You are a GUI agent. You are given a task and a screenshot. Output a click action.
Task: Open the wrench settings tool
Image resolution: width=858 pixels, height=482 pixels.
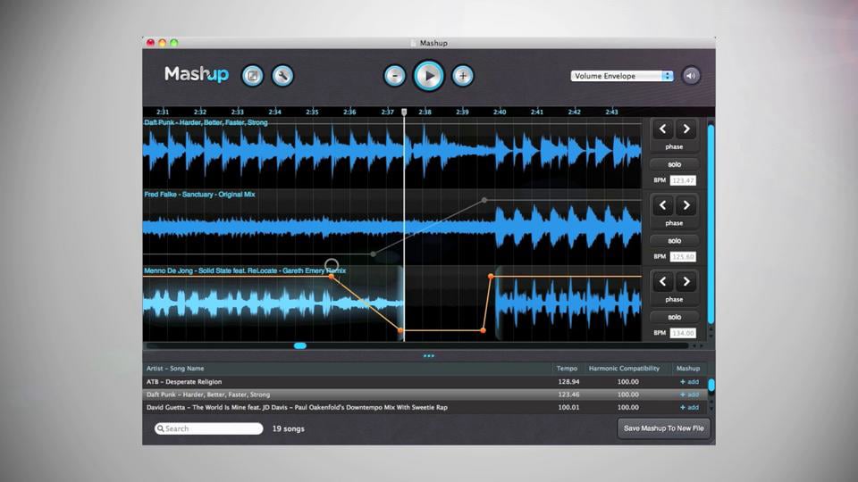pos(282,75)
